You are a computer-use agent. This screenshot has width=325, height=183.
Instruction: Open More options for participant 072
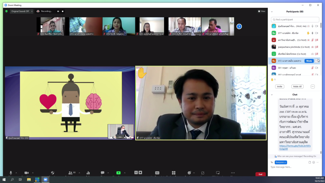317,61
